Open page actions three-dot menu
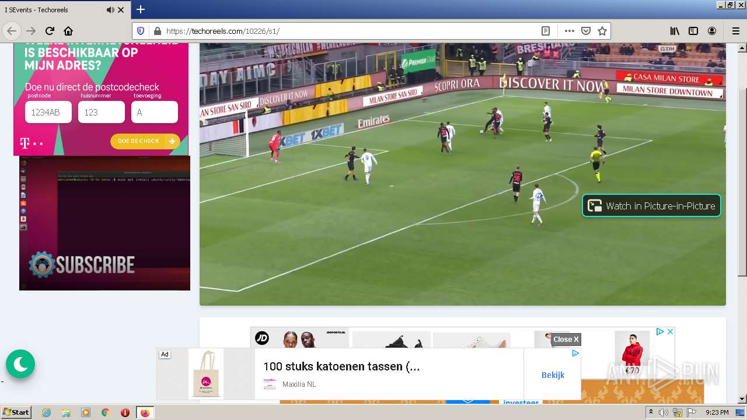This screenshot has height=420, width=747. (570, 31)
